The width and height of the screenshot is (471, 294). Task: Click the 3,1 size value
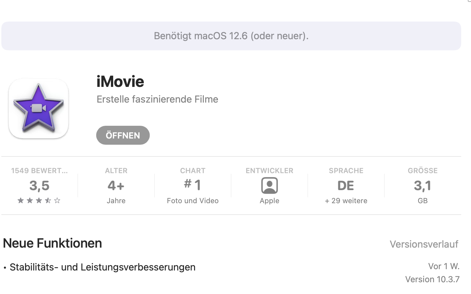click(422, 186)
